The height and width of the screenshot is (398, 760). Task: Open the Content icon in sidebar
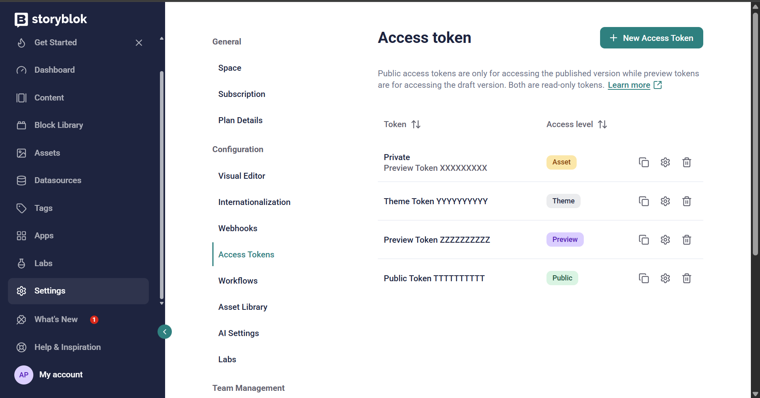click(x=21, y=98)
